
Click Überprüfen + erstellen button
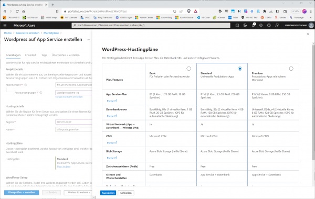(22, 192)
